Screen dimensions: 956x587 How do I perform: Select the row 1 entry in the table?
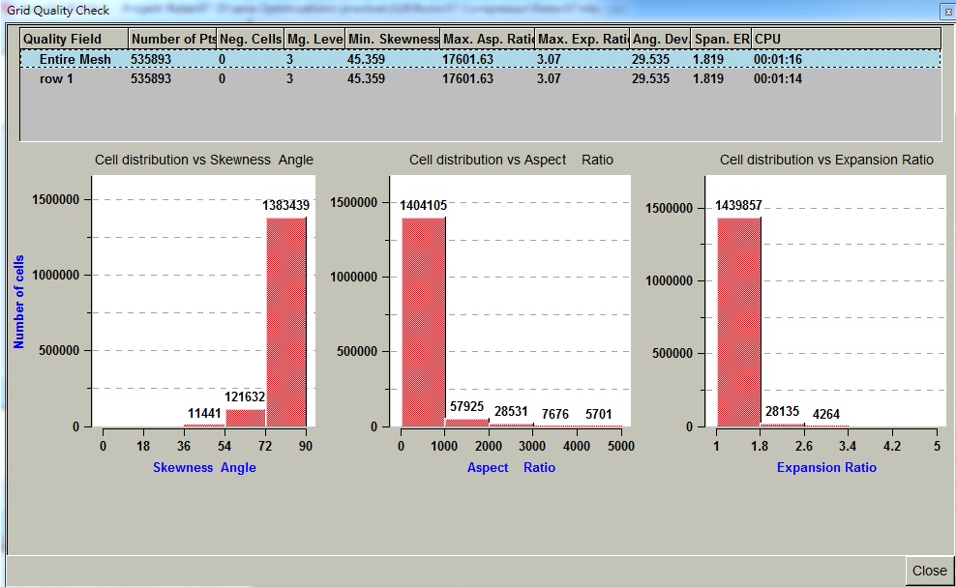(56, 78)
